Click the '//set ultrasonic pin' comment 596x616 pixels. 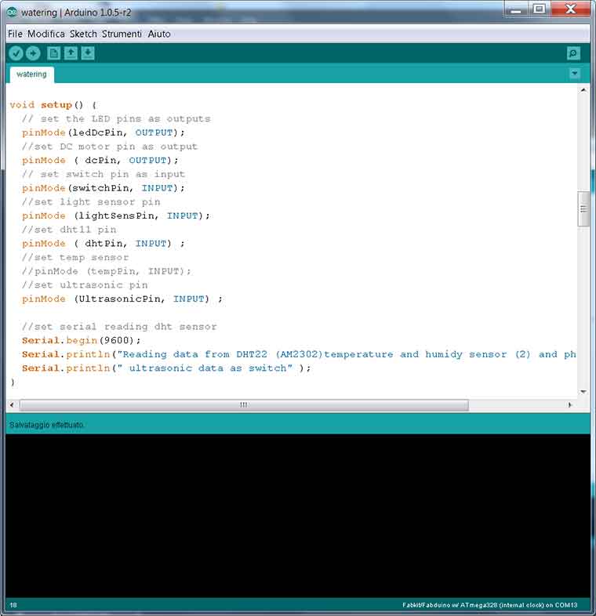85,284
